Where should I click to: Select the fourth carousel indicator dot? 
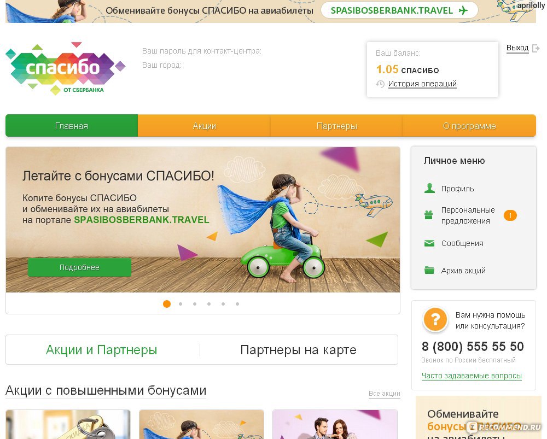pos(208,304)
